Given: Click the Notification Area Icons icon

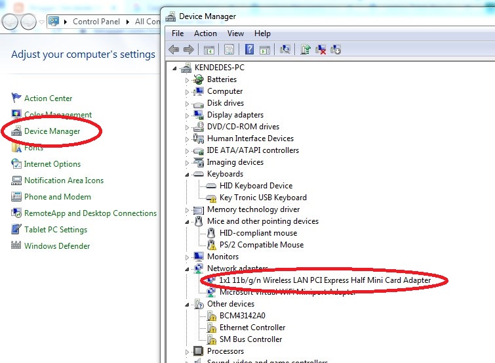Looking at the screenshot, I should pyautogui.click(x=16, y=181).
